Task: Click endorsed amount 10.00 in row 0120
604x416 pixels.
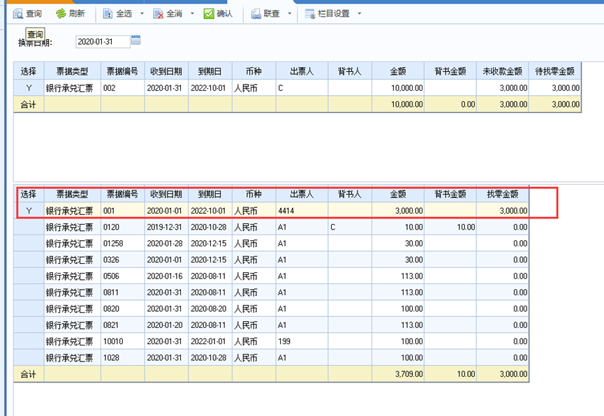Action: point(450,228)
